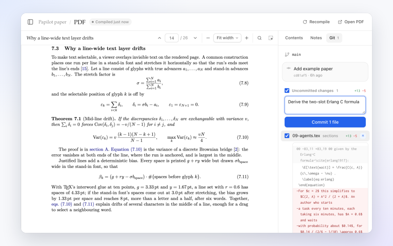Click the 'main' branch name
Viewport: 393px width, 246px height.
[x=296, y=54]
